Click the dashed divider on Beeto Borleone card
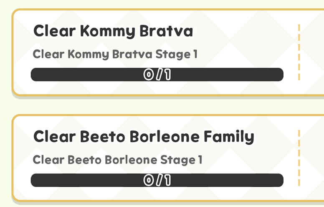Screen dimensions: 324x207 tap(299, 158)
